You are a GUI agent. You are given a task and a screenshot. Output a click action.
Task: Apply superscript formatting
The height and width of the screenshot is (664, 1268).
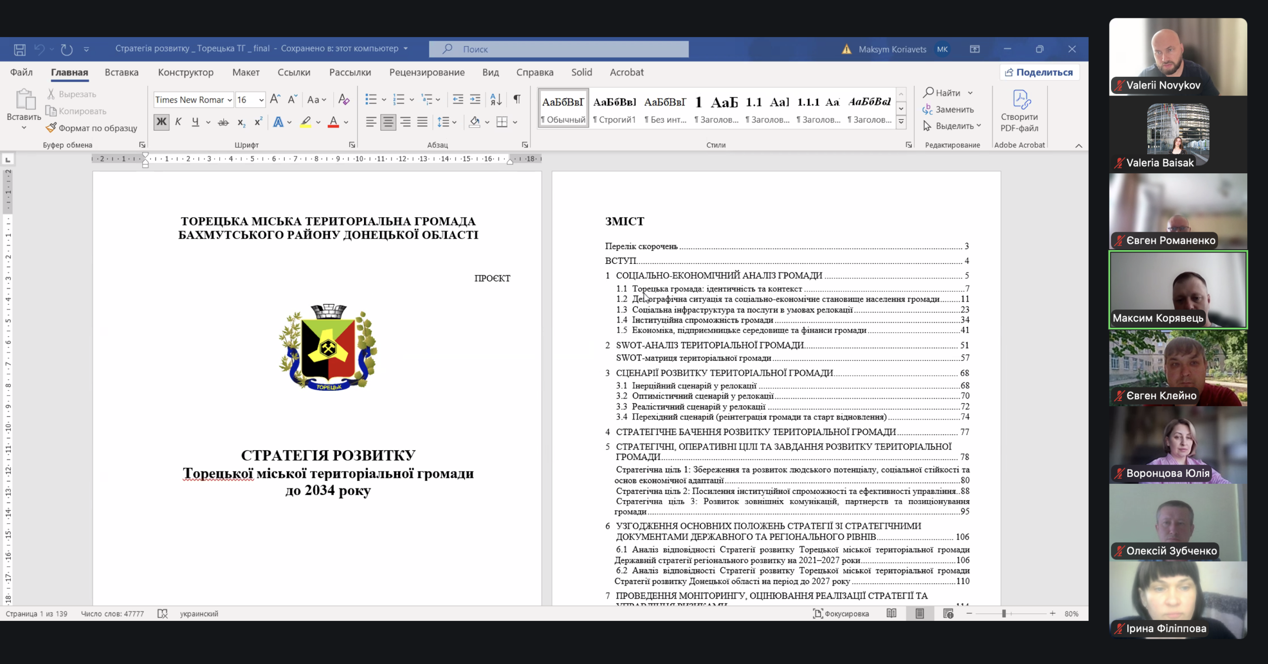258,122
